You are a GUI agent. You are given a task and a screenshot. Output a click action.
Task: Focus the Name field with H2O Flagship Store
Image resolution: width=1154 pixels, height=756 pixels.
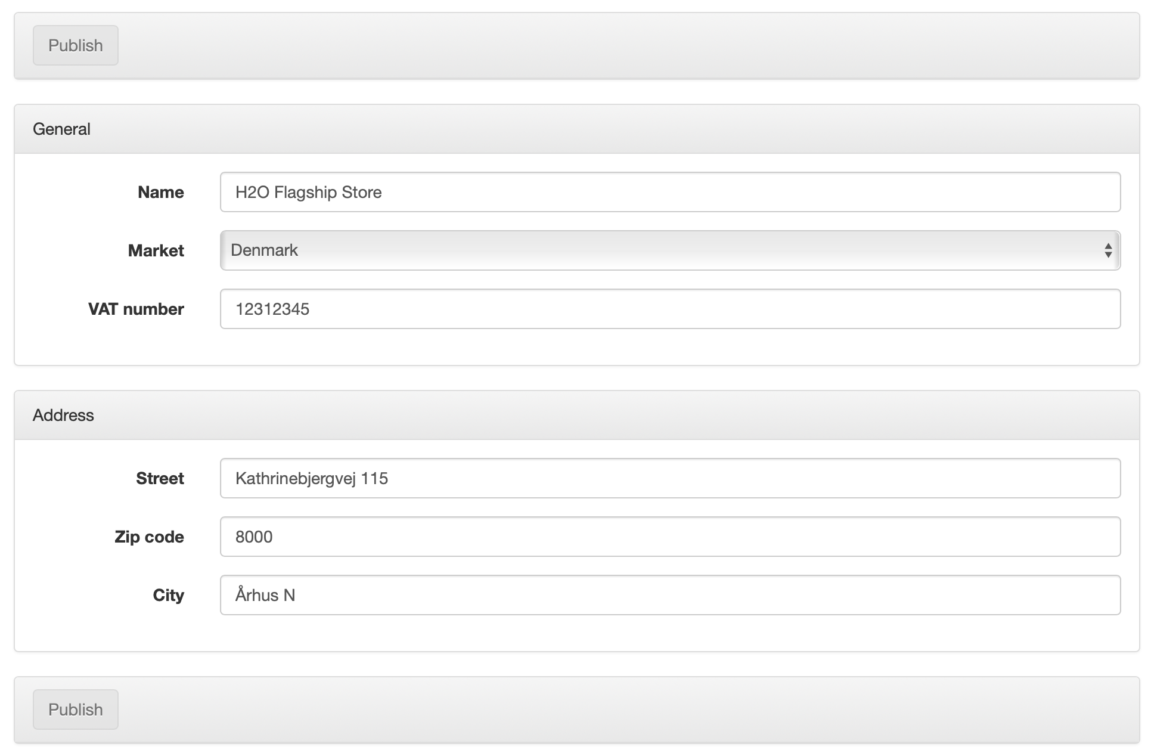tap(670, 192)
